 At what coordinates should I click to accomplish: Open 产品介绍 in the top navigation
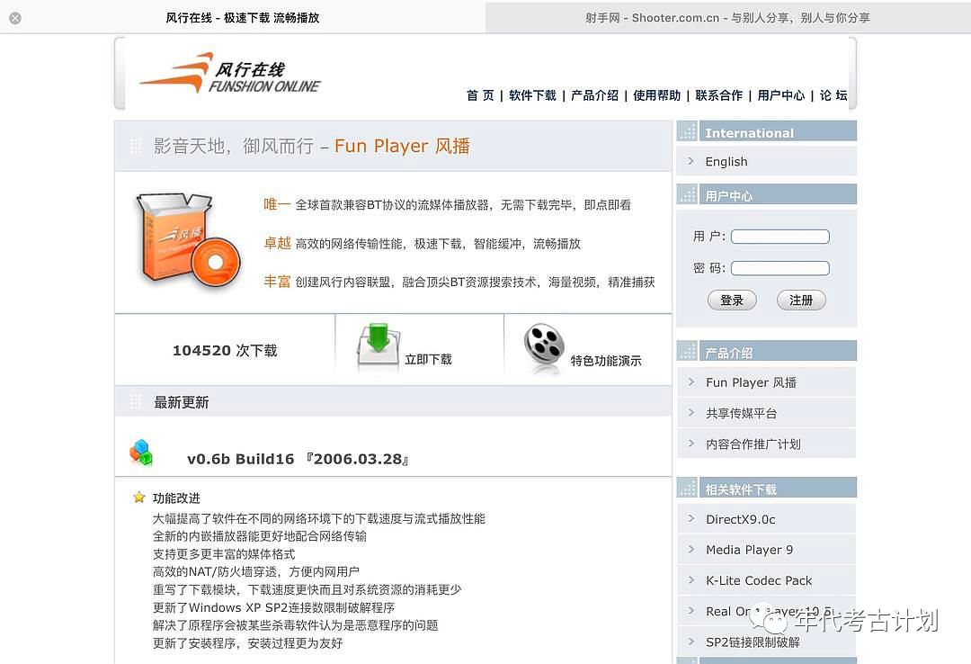tap(594, 95)
